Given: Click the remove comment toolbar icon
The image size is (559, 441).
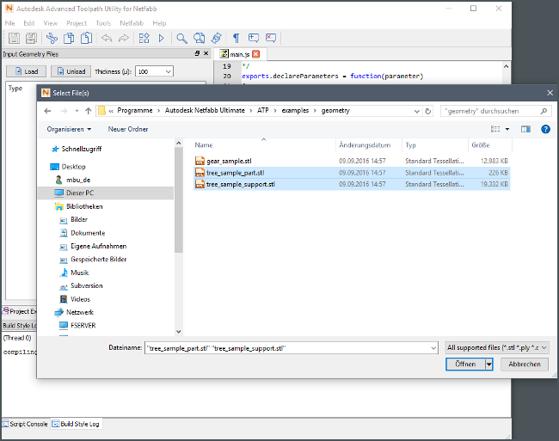Looking at the screenshot, I should click(271, 38).
